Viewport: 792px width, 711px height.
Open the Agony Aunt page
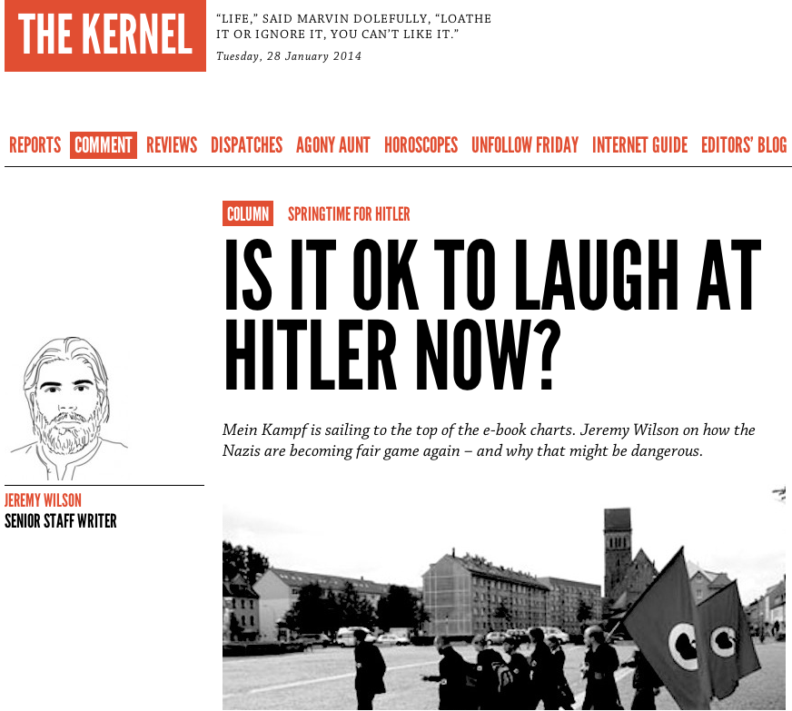point(333,145)
